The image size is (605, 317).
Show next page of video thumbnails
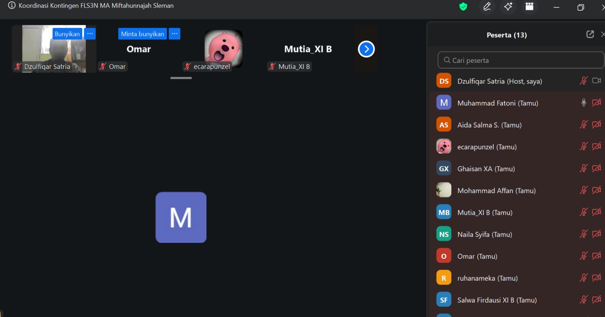click(x=366, y=49)
